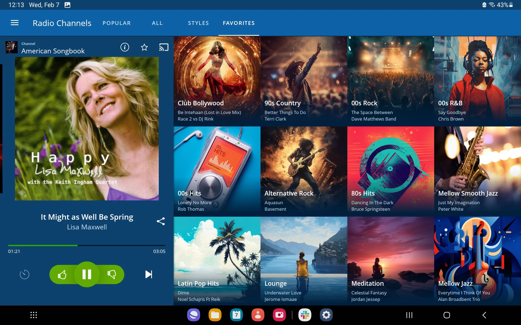The image size is (521, 325).
Task: Tap Dave Matthews Band artist text
Action: (x=374, y=119)
